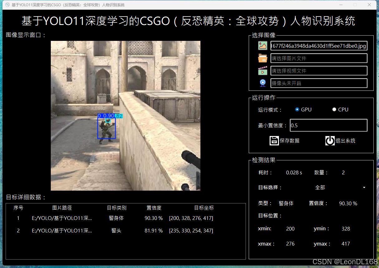Click the xmin value 200
Screen dimensions: 379x268
pos(290,229)
